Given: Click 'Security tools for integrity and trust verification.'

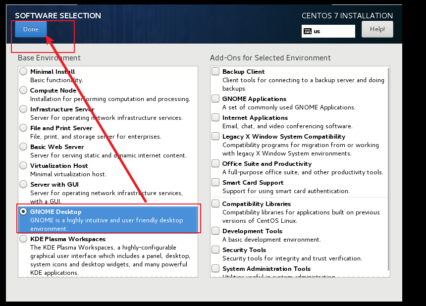Looking at the screenshot, I should coord(292,258).
